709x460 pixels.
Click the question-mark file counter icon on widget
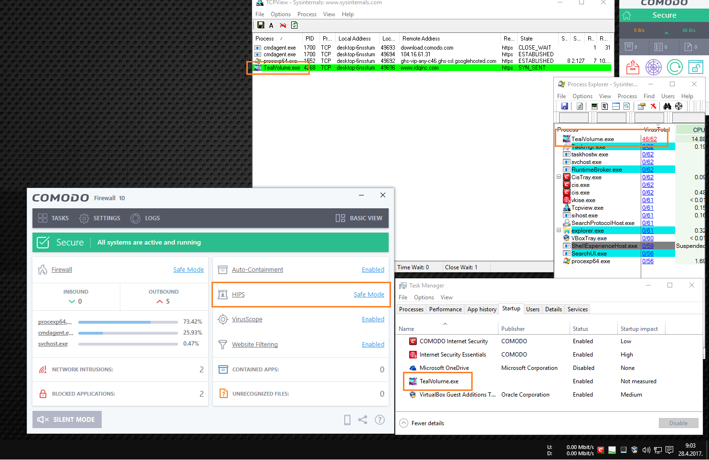point(691,47)
